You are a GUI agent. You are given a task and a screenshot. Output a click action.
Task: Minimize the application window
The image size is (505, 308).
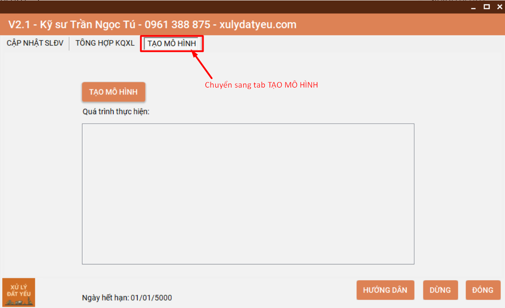point(473,7)
